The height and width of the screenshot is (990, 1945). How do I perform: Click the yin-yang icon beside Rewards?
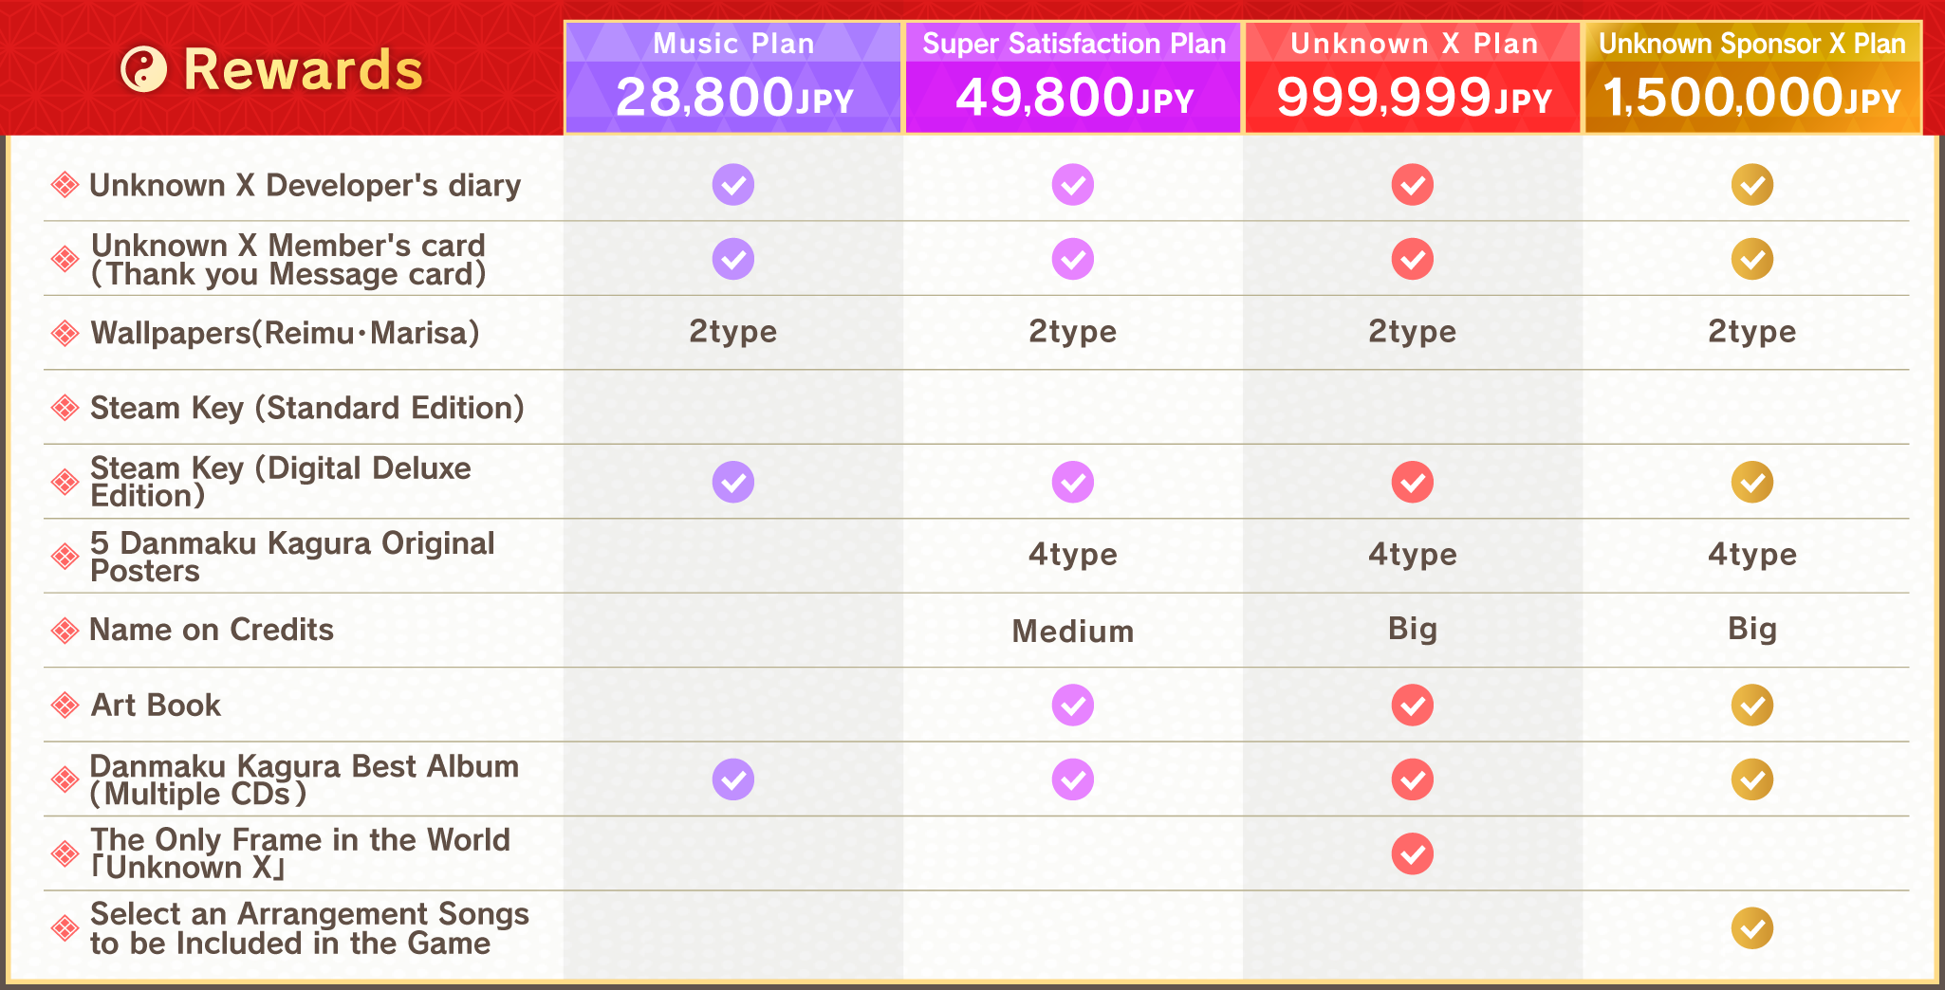coord(144,70)
